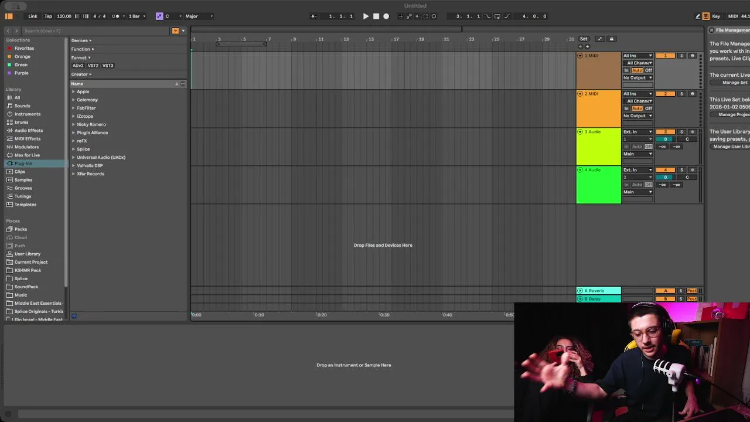
Task: Fold the 1 MIDI track
Action: click(x=580, y=56)
